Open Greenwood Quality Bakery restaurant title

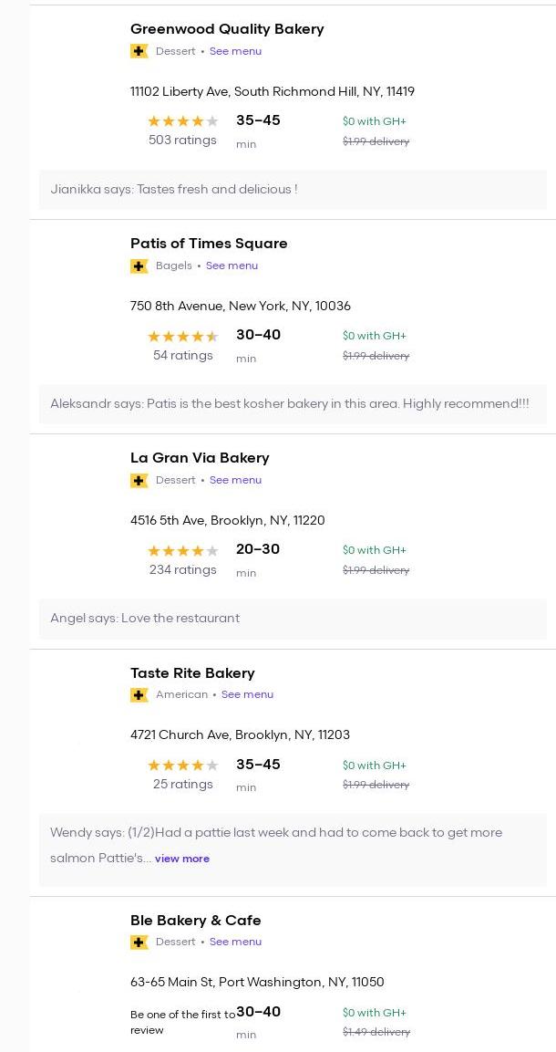[x=227, y=29]
